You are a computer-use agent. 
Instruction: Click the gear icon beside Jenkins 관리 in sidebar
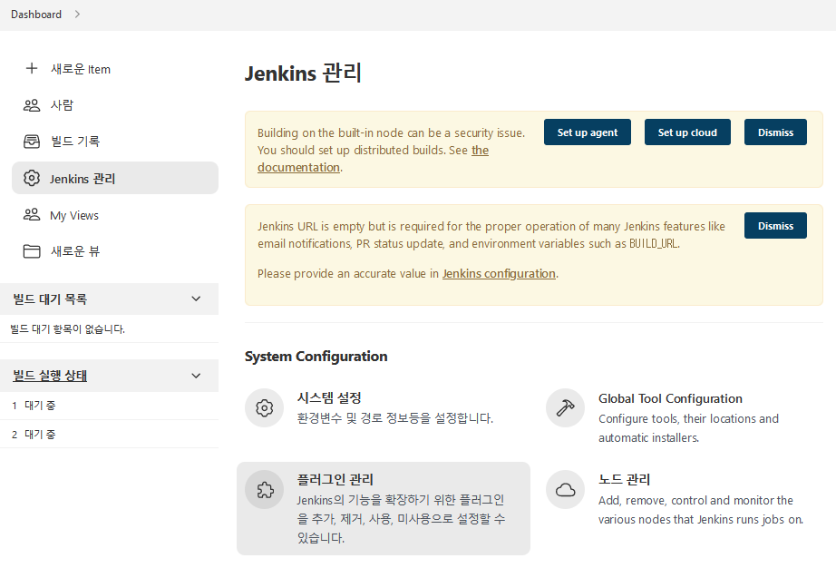pos(32,178)
